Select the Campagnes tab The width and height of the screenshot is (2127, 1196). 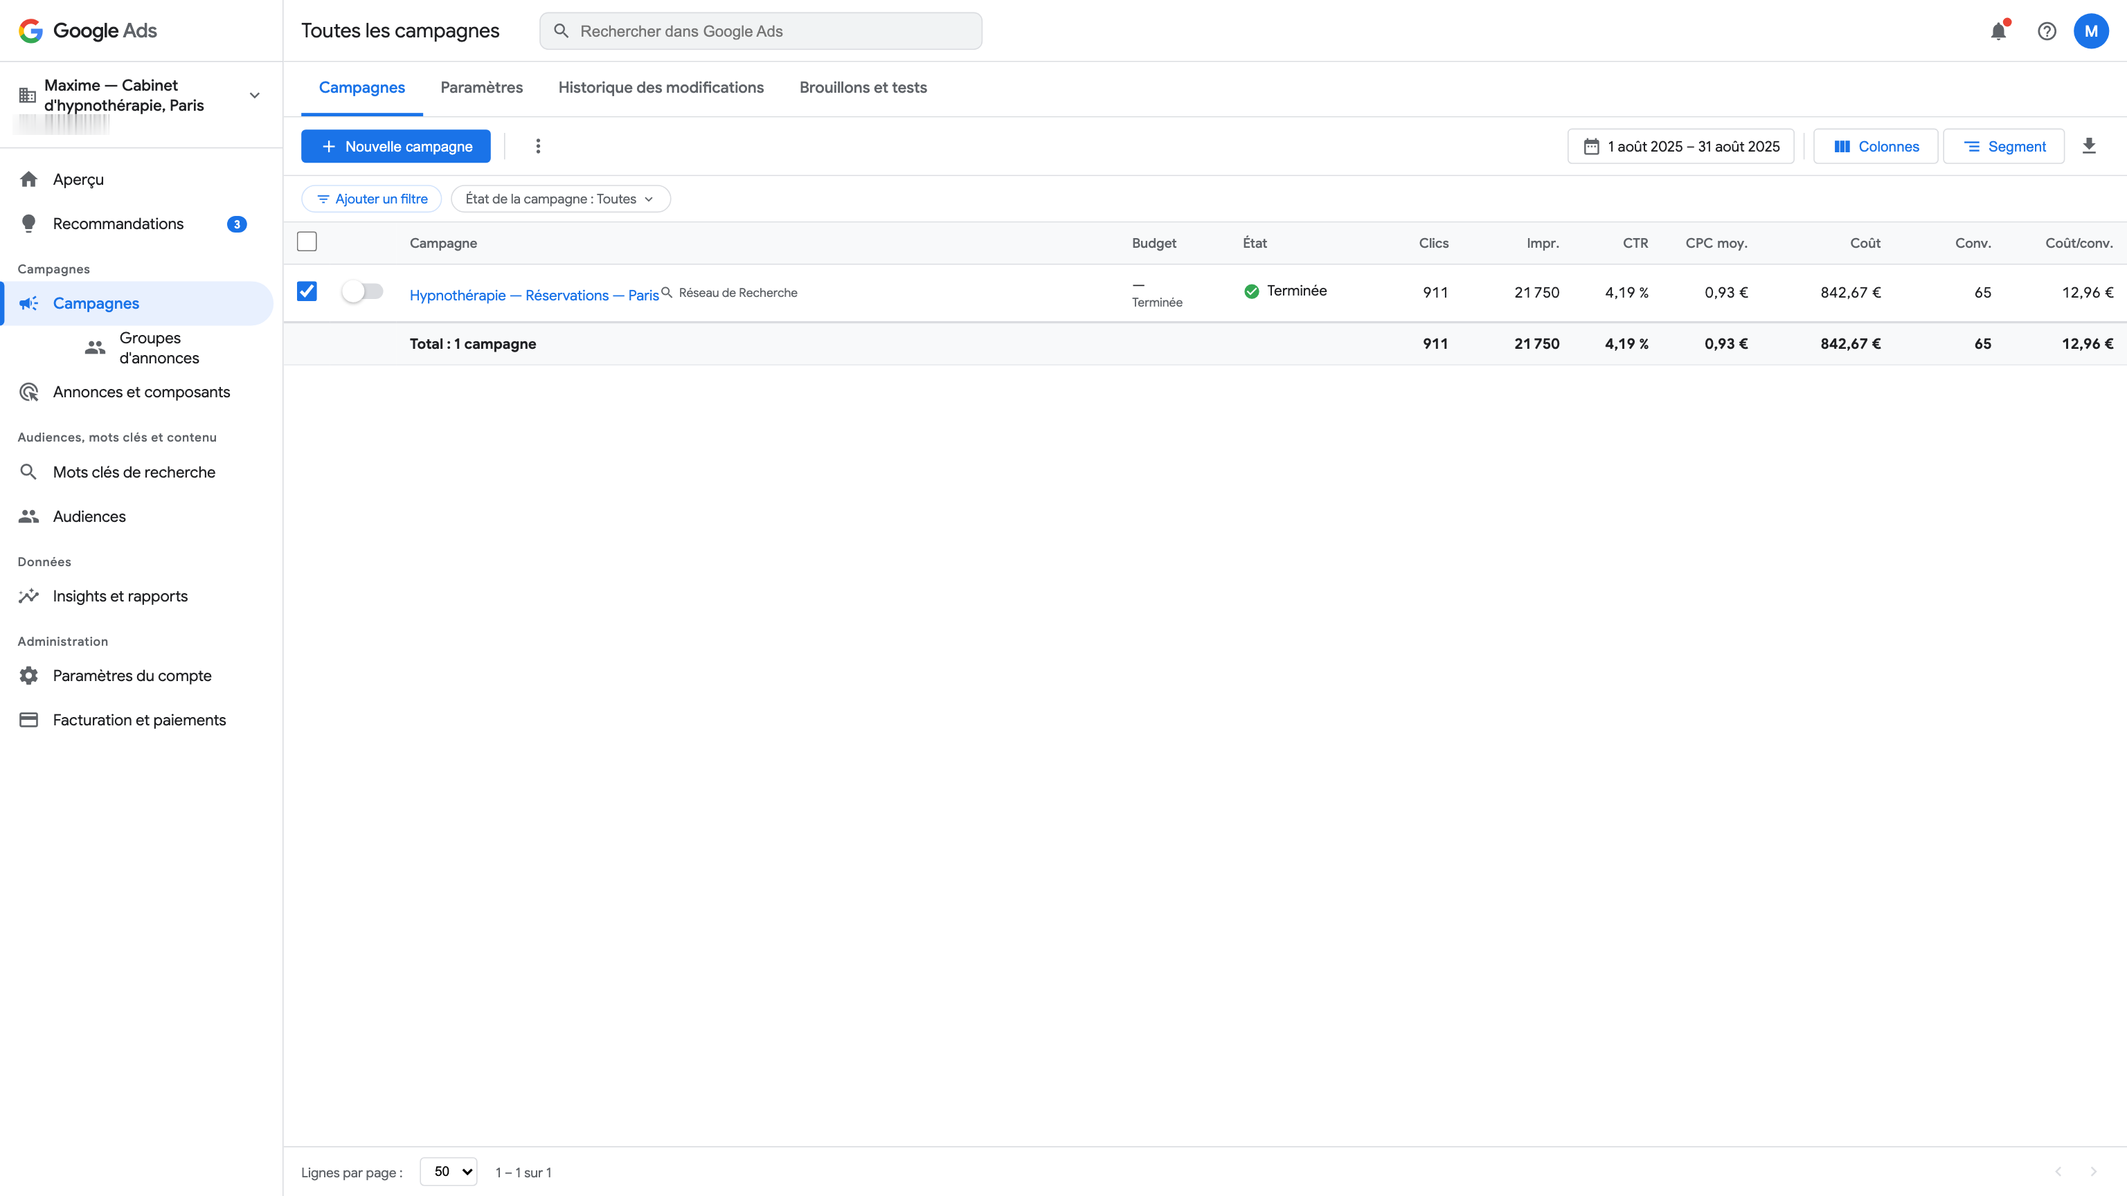click(x=361, y=87)
